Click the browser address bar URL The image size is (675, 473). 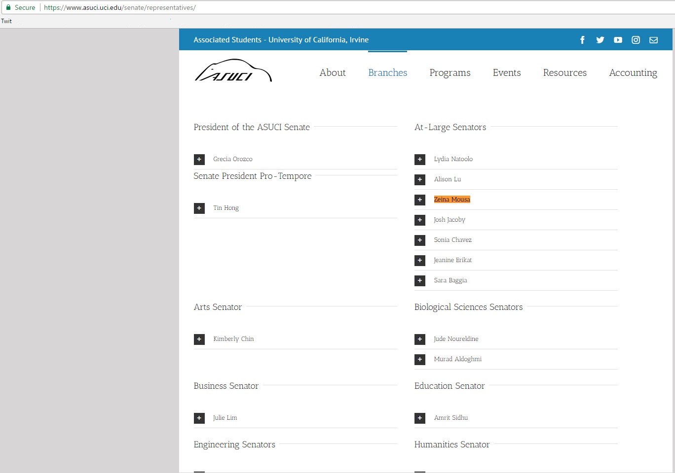tap(119, 7)
